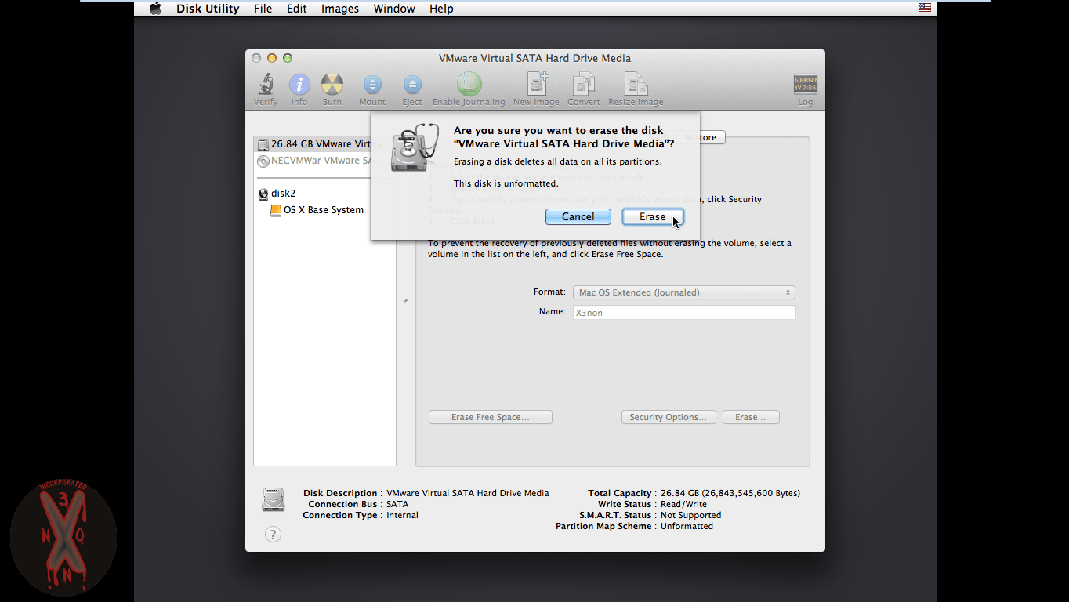This screenshot has height=602, width=1069.
Task: Click the Erase... button in the pane
Action: pyautogui.click(x=751, y=417)
